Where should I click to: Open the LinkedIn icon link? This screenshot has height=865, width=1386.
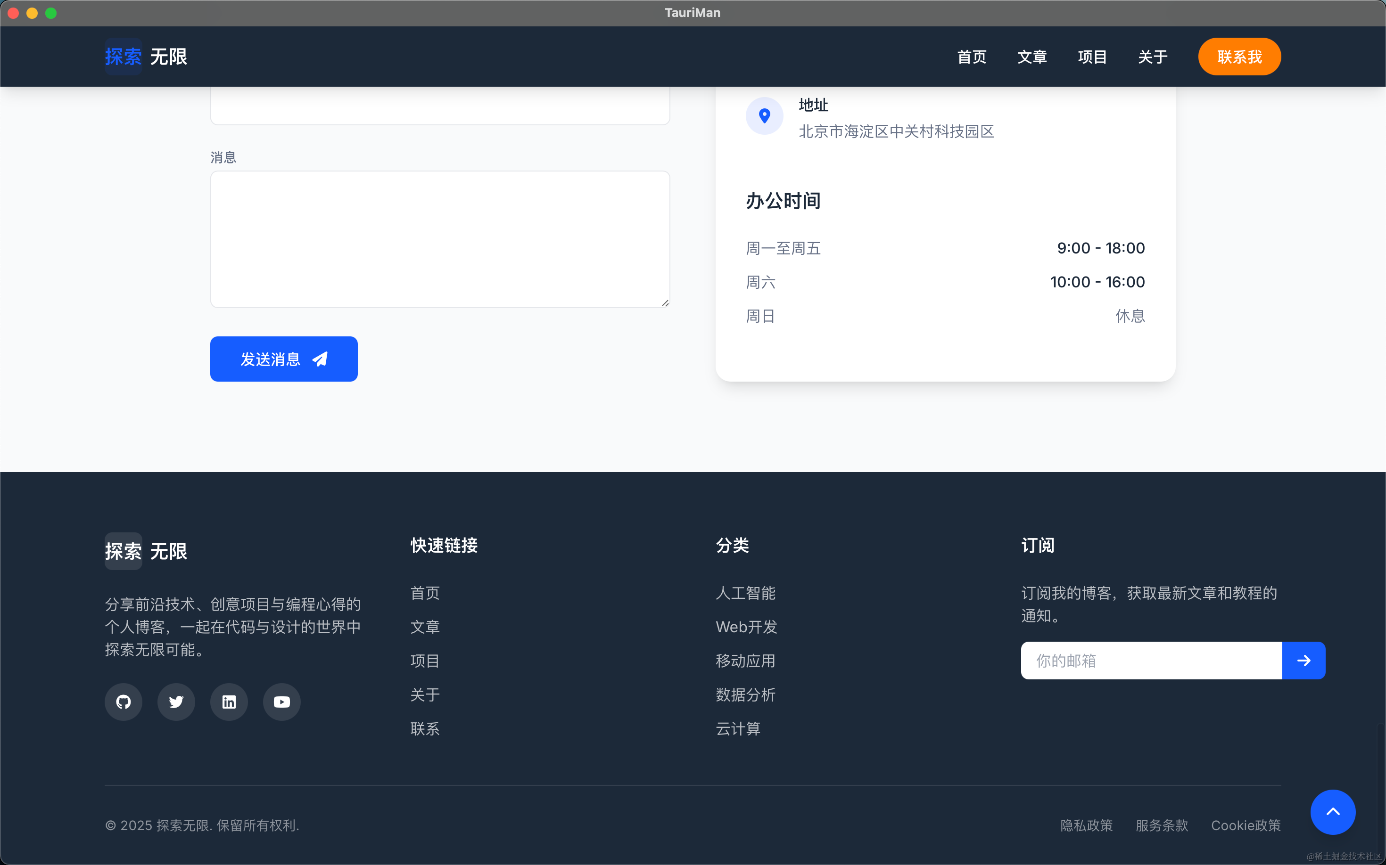point(229,702)
